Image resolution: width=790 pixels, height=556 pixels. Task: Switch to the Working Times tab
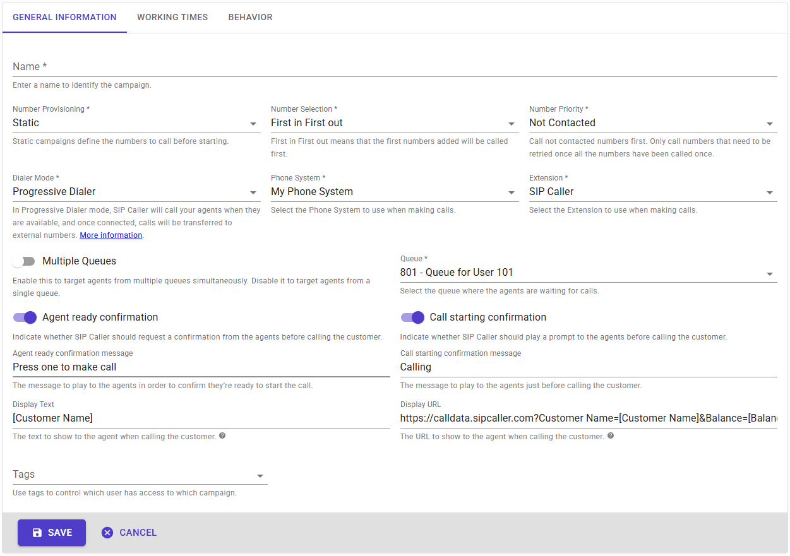point(172,18)
